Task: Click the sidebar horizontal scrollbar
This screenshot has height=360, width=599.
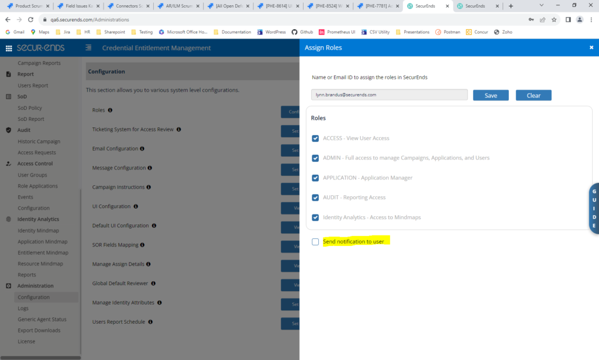Action: [x=40, y=358]
